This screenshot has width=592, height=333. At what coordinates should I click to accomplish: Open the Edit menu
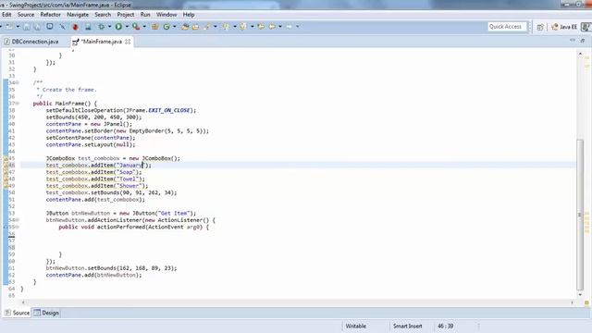(6, 15)
